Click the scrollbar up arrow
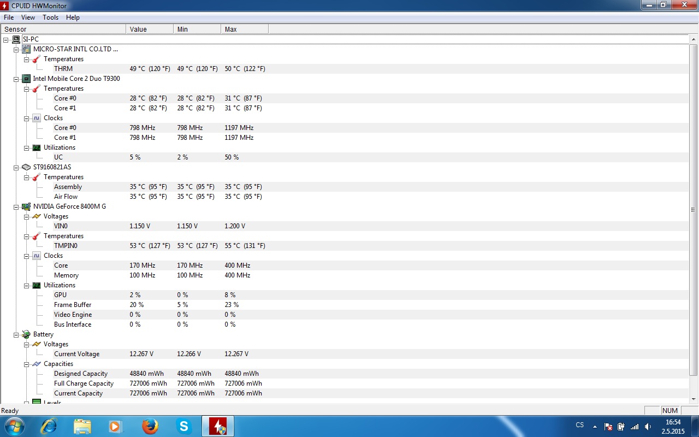Viewport: 699px width, 437px height. 694,39
